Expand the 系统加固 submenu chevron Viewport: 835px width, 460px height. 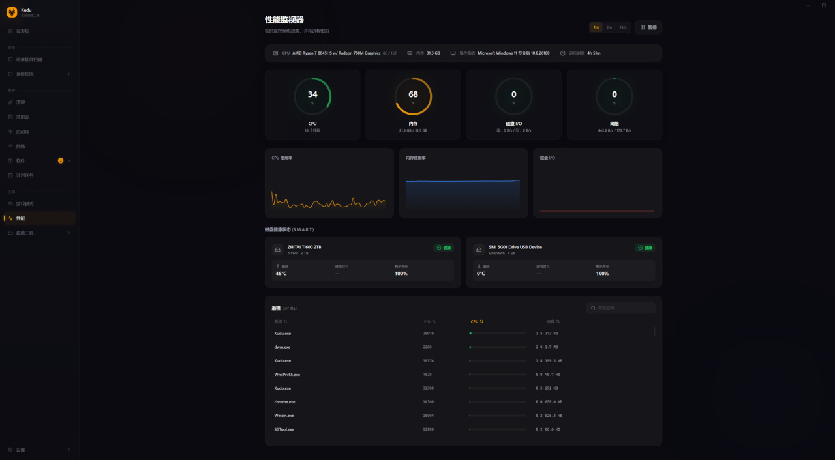click(68, 74)
